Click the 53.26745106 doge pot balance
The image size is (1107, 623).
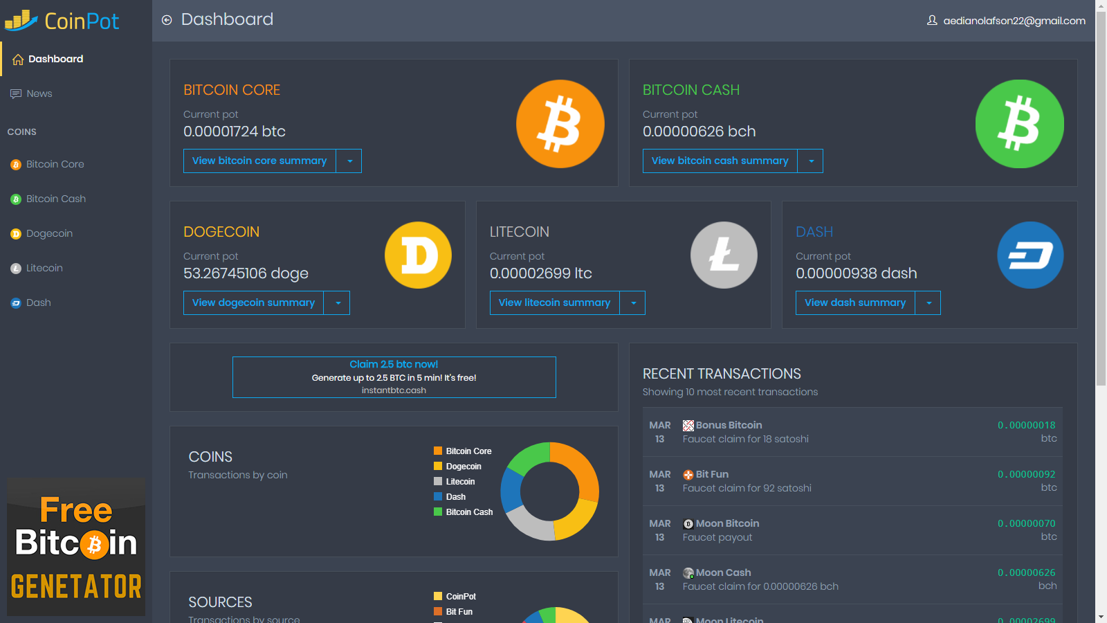coord(246,273)
